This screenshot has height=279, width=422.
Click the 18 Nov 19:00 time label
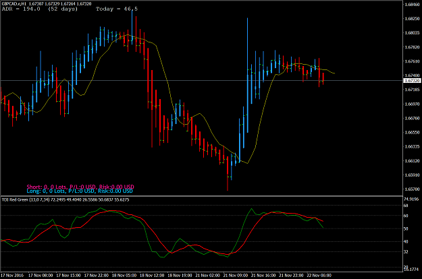pos(180,276)
